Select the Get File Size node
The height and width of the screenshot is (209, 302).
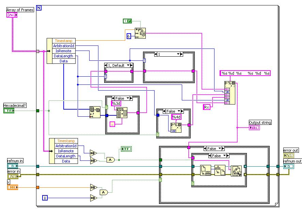click(x=206, y=170)
